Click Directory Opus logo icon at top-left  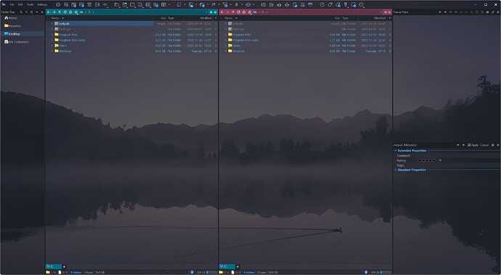(4, 4)
